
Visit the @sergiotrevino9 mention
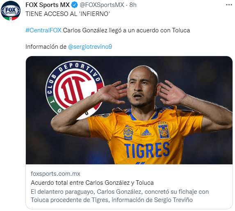90,47
